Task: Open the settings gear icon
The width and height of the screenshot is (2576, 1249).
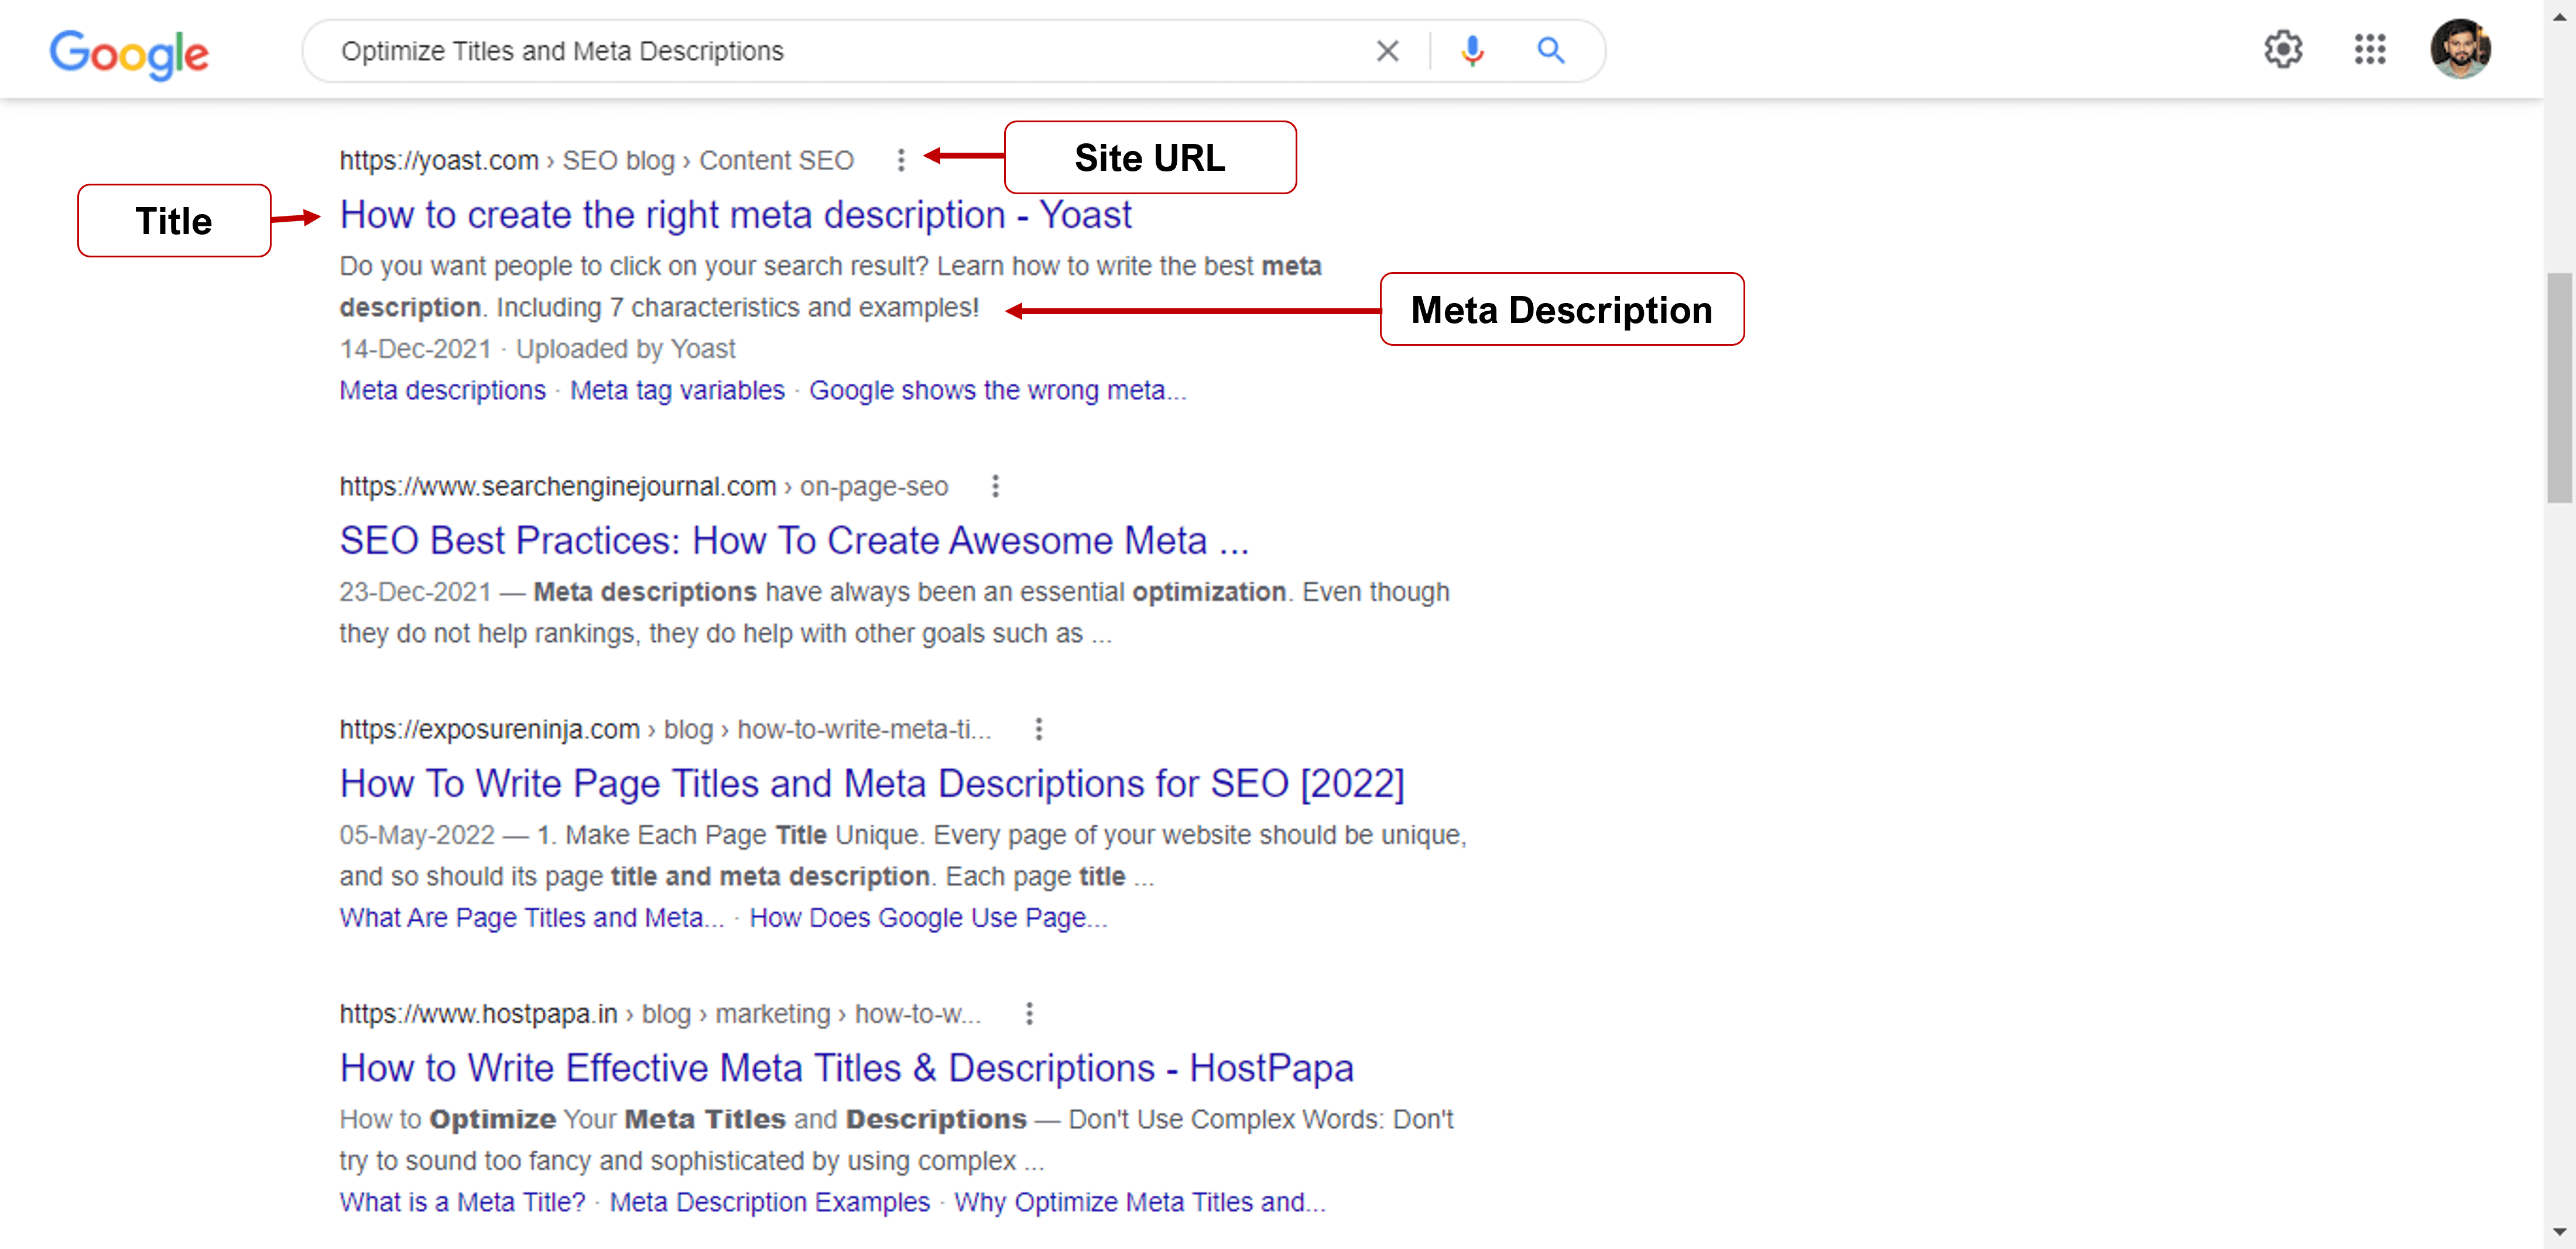Action: point(2283,49)
